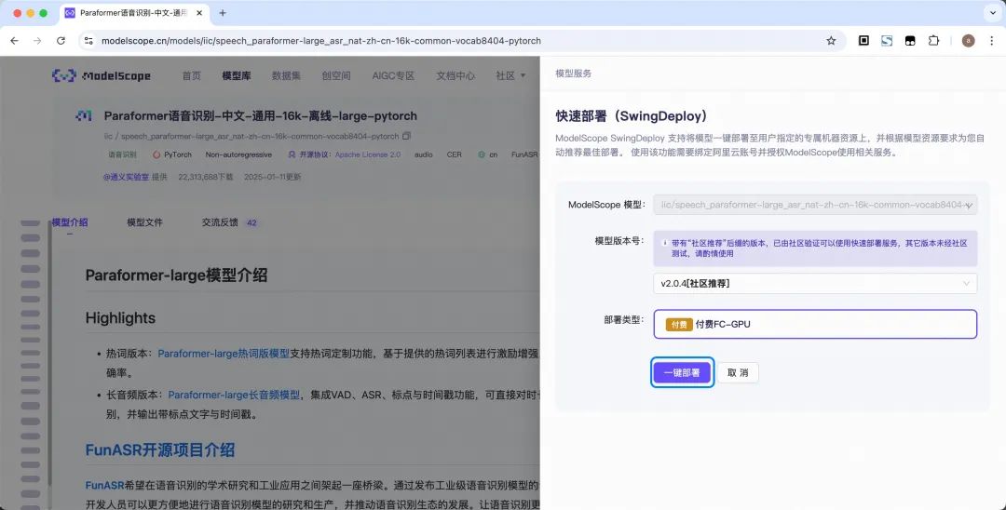
Task: Open Paraformer-large热词版模型 link
Action: [224, 353]
